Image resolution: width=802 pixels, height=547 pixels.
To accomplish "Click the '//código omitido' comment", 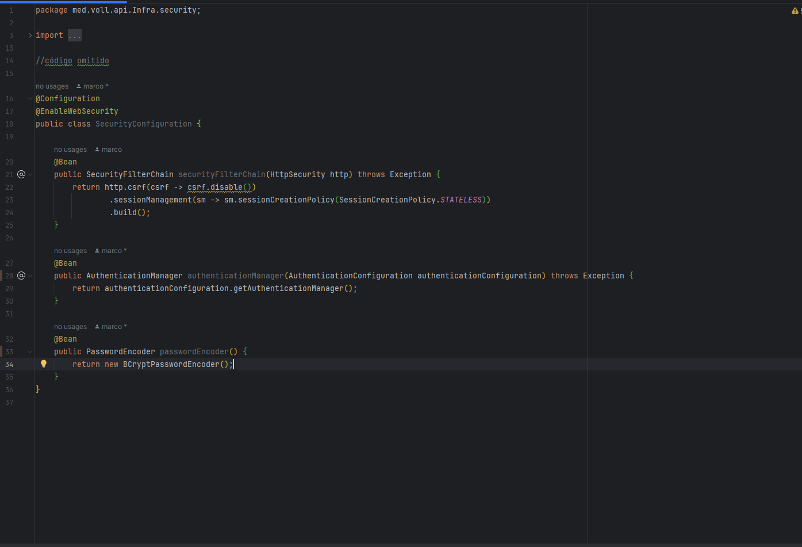I will pos(72,60).
